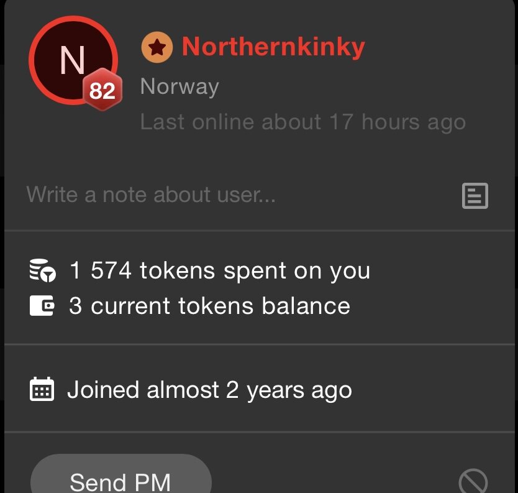Block the user with the ban icon
Image resolution: width=518 pixels, height=493 pixels.
coord(473,481)
